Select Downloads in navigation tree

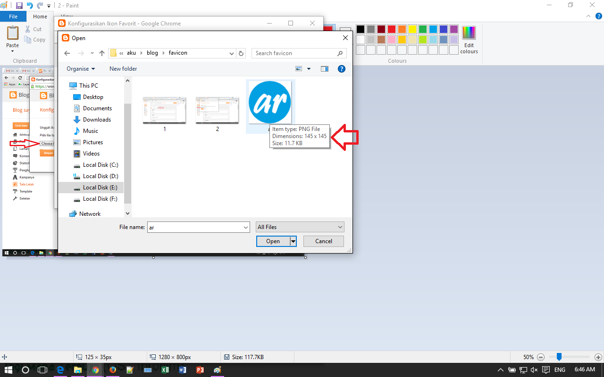pyautogui.click(x=92, y=119)
